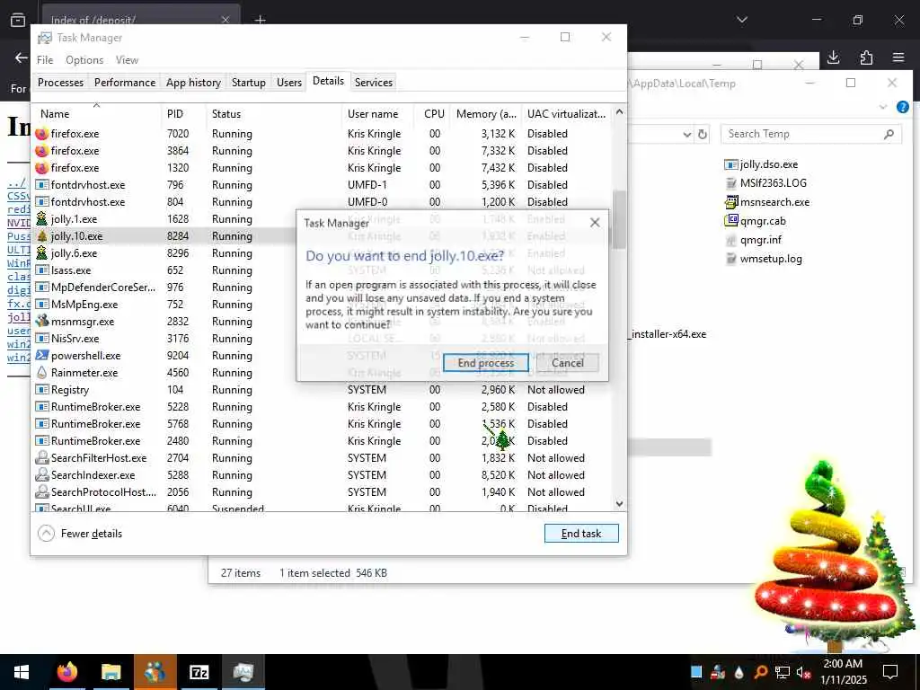Screen dimensions: 920x690
Task: Sort by the Status column header
Action: click(273, 114)
